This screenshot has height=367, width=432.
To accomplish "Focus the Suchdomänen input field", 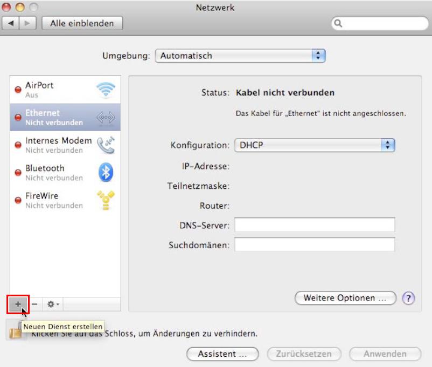I will pos(315,244).
